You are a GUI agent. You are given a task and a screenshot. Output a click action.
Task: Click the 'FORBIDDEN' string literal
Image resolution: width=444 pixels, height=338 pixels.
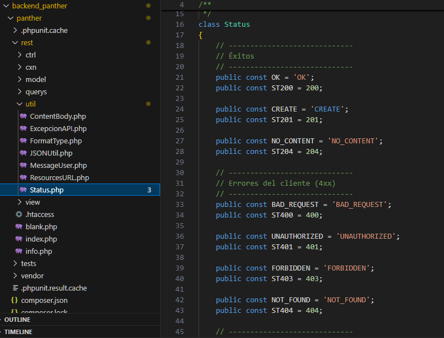[346, 268]
